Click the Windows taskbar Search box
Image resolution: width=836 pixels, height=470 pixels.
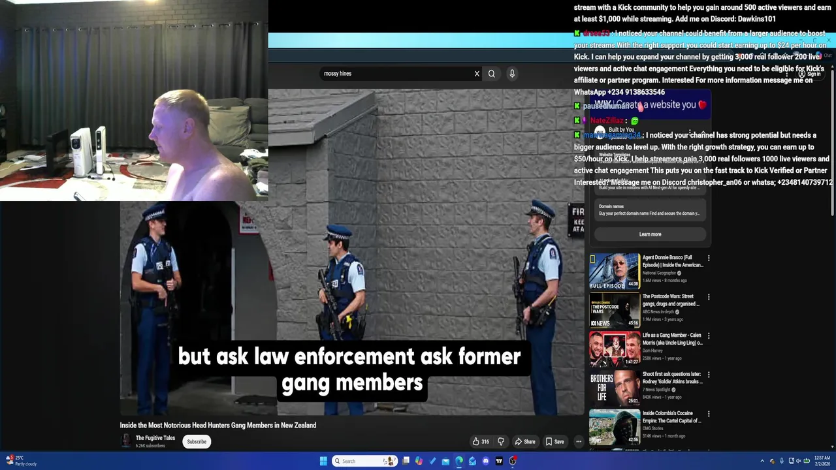pyautogui.click(x=364, y=461)
